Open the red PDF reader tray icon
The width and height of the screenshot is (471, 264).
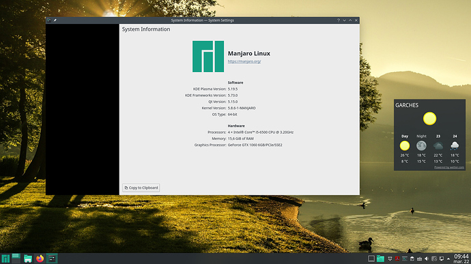pyautogui.click(x=397, y=259)
